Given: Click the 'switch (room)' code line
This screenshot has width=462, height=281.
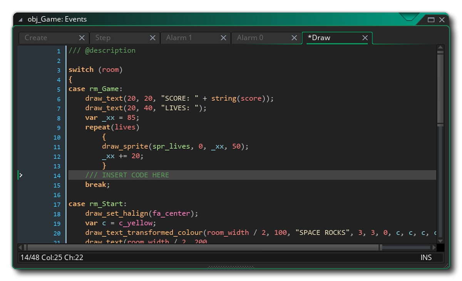Looking at the screenshot, I should [95, 70].
